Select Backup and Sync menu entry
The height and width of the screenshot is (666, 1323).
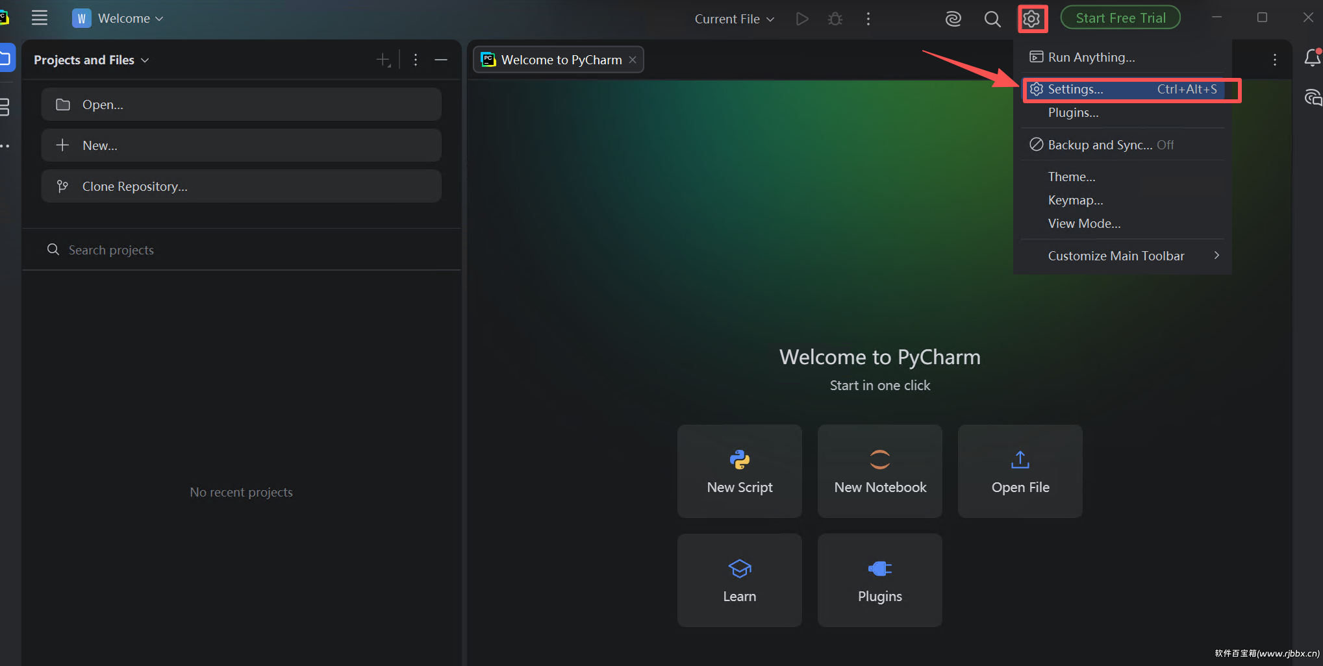(x=1122, y=144)
